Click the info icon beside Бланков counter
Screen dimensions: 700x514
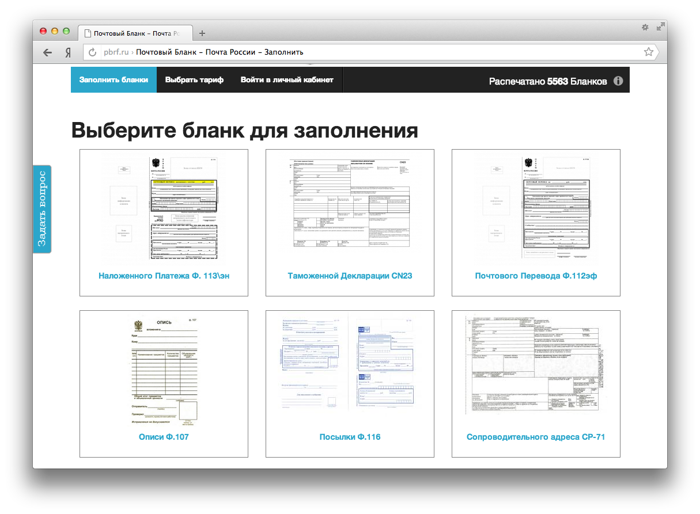618,81
